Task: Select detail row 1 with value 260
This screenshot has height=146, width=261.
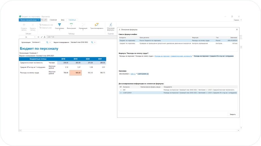Action: [178, 90]
